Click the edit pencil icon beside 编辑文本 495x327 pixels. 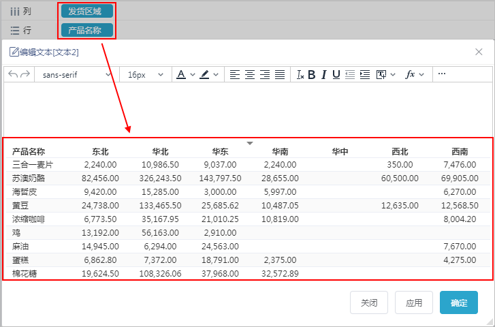point(14,52)
